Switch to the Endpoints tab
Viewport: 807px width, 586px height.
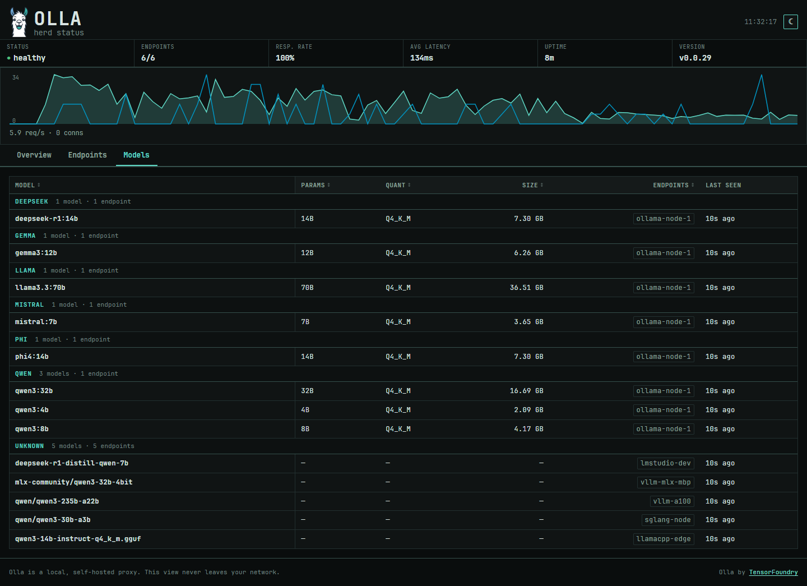click(x=87, y=155)
